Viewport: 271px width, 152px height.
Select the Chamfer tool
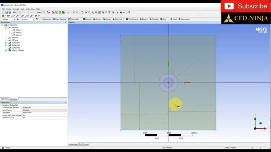154,19
